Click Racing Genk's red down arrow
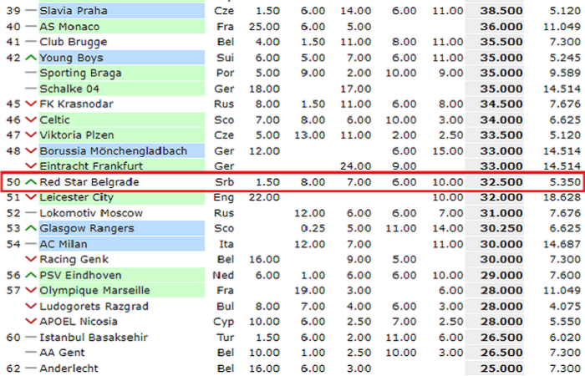 31,259
